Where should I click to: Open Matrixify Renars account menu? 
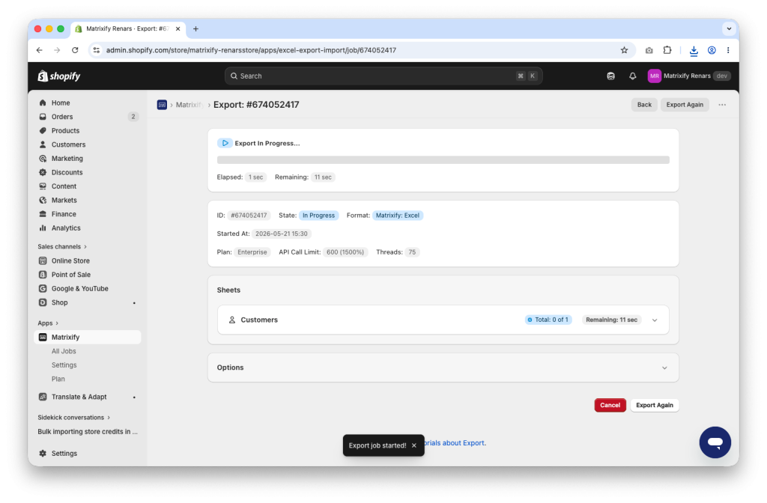click(x=689, y=76)
